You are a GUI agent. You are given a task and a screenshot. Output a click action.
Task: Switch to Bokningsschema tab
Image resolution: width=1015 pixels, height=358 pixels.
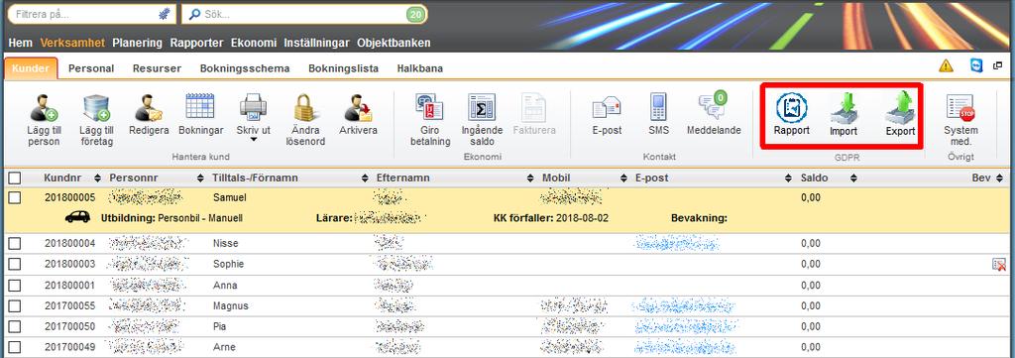tap(245, 68)
